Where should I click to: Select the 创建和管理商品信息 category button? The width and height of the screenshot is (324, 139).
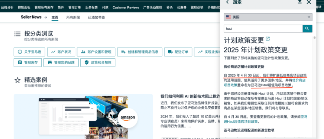[139, 52]
